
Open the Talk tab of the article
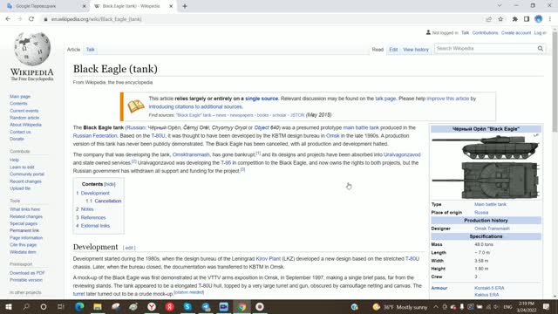tap(91, 50)
